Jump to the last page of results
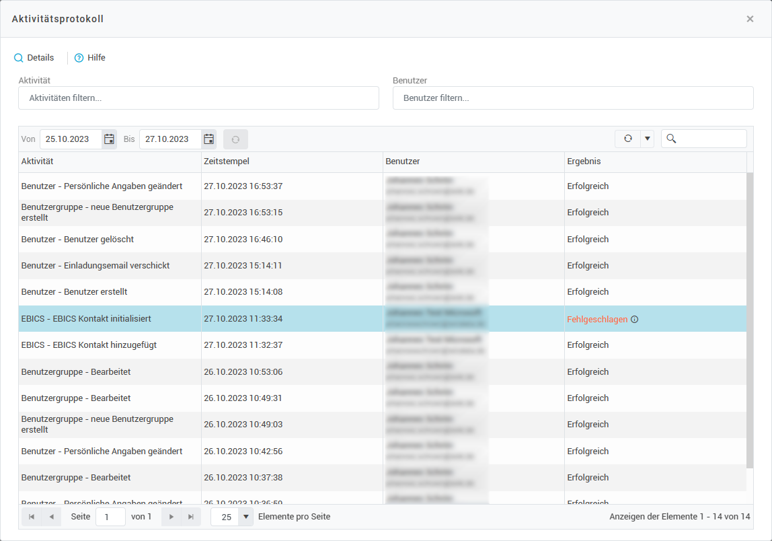 [191, 517]
